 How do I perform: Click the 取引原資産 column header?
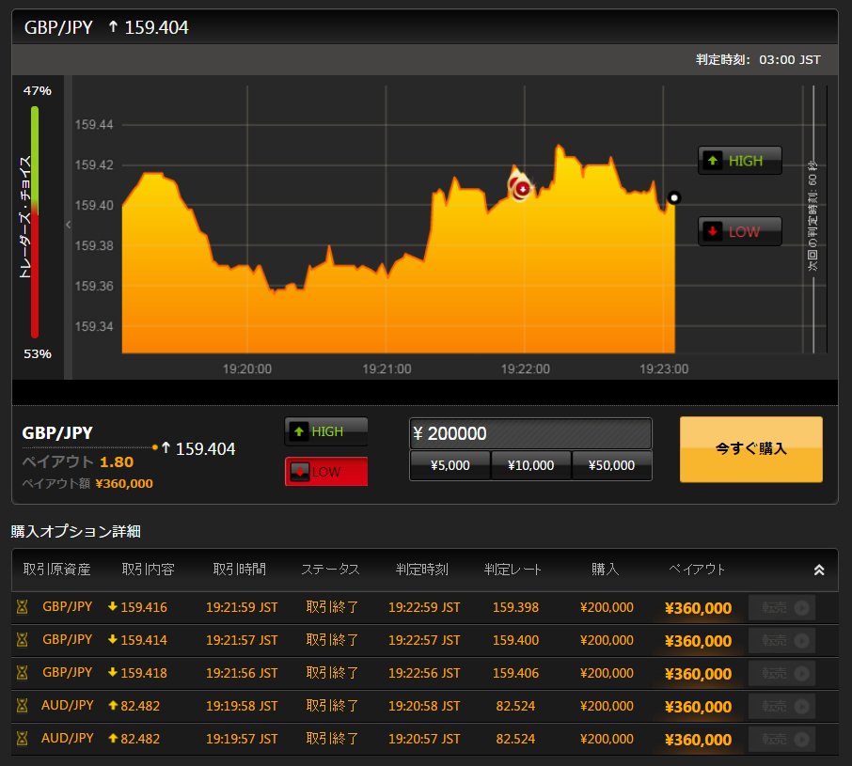[57, 569]
